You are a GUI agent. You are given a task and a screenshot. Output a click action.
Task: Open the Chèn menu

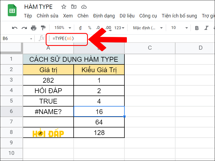(x=83, y=16)
